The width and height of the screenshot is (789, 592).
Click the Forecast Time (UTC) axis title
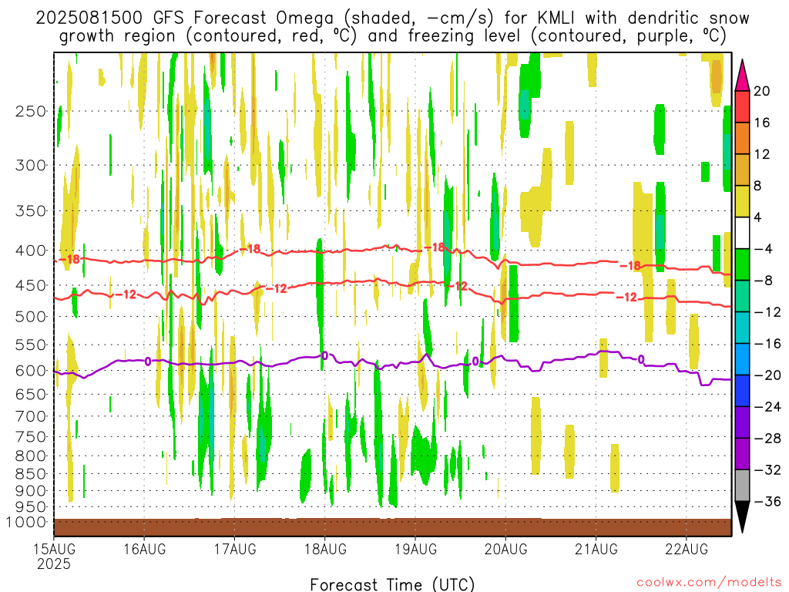click(392, 584)
